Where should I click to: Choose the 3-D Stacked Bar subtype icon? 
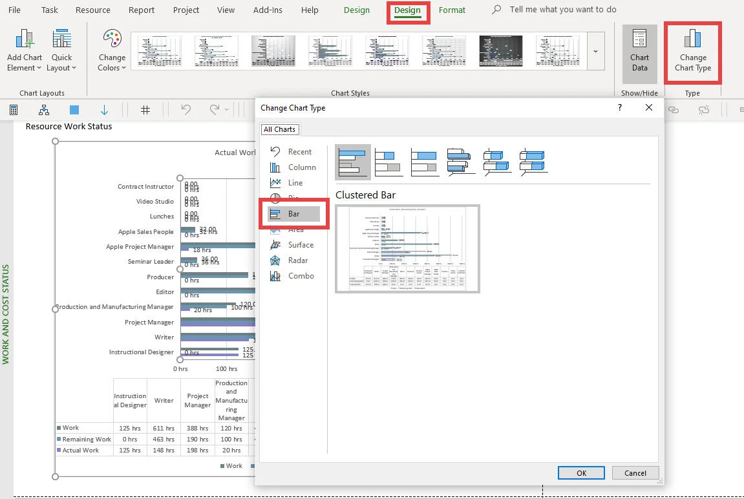[497, 162]
